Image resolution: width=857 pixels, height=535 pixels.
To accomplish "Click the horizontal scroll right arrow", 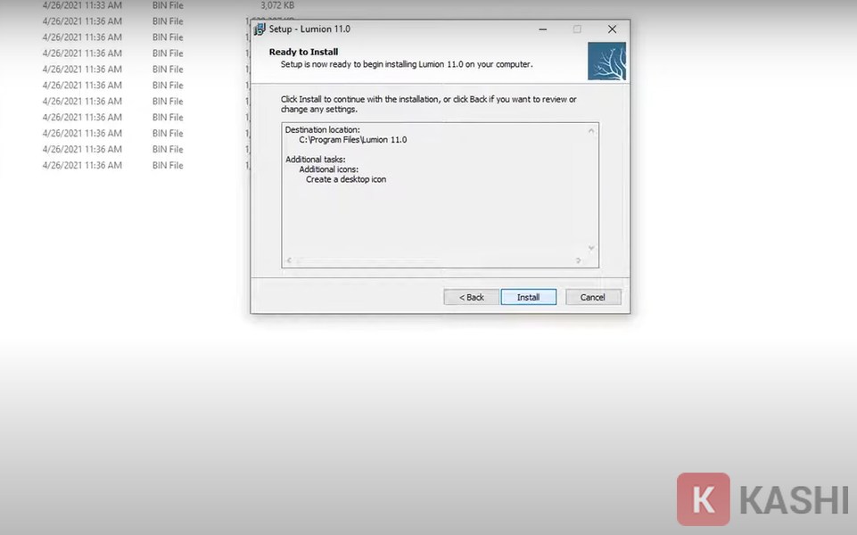I will coord(578,260).
